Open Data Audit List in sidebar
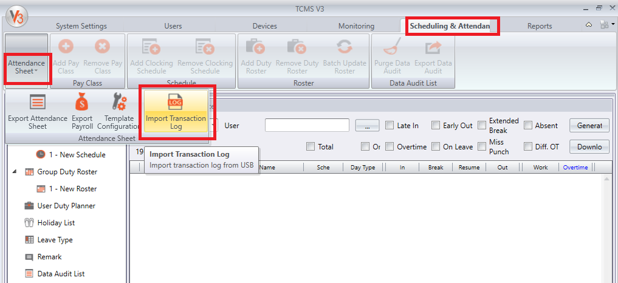This screenshot has height=283, width=618. pos(55,273)
